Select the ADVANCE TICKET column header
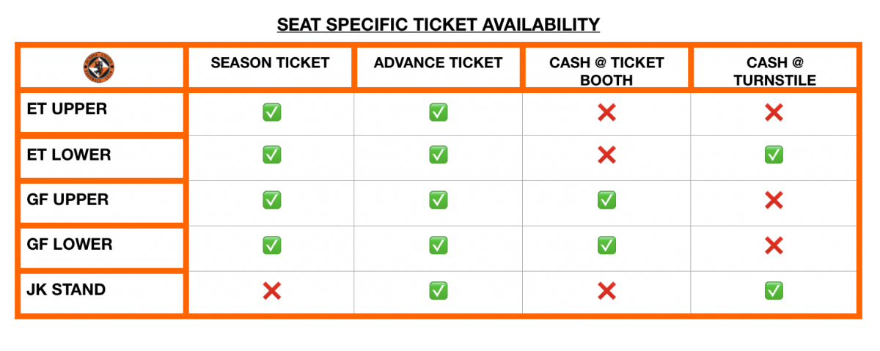Image resolution: width=880 pixels, height=351 pixels. coord(438,63)
